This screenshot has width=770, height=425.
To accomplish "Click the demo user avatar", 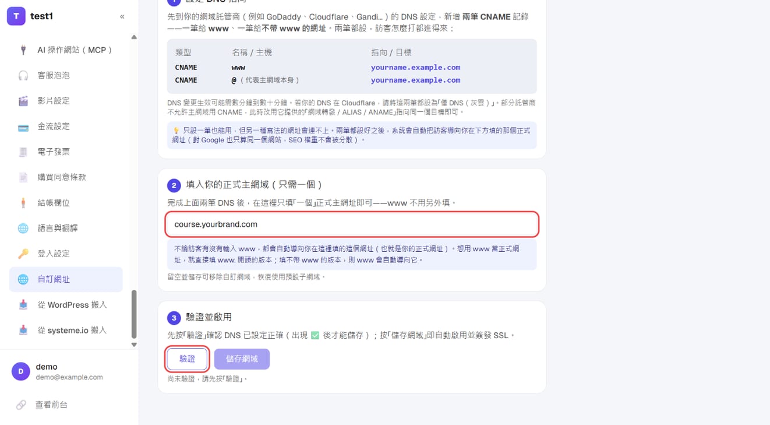I will (x=21, y=371).
